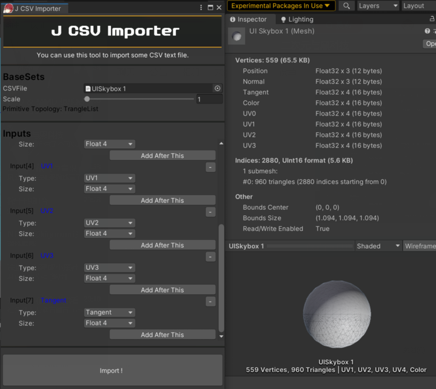
Task: Click the search magnifier icon in the toolbar
Action: click(346, 5)
